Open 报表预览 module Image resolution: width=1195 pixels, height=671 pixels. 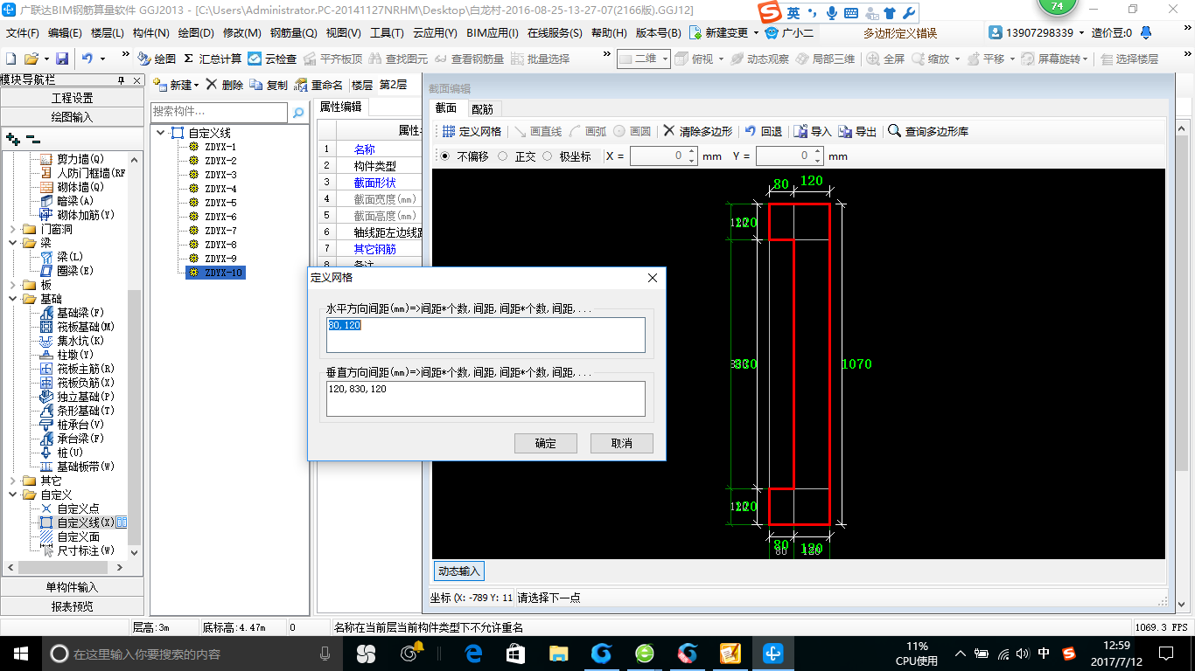click(x=72, y=606)
